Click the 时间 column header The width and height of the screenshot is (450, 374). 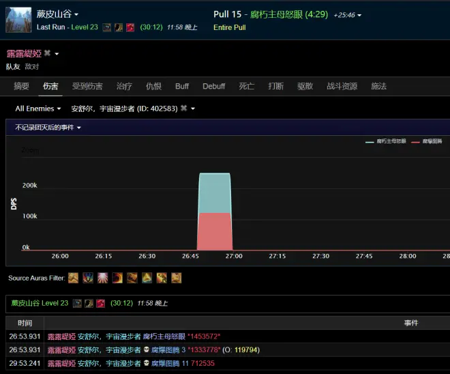pyautogui.click(x=25, y=323)
